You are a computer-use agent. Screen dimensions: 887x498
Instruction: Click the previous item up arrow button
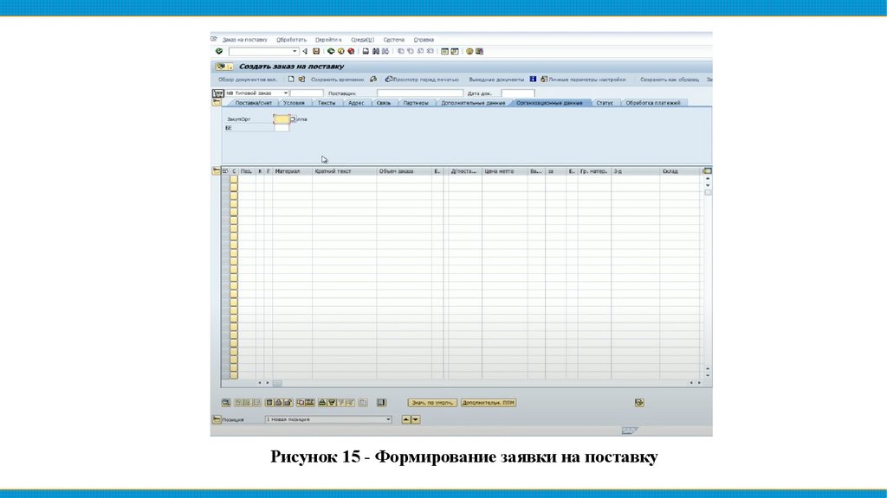click(x=405, y=419)
